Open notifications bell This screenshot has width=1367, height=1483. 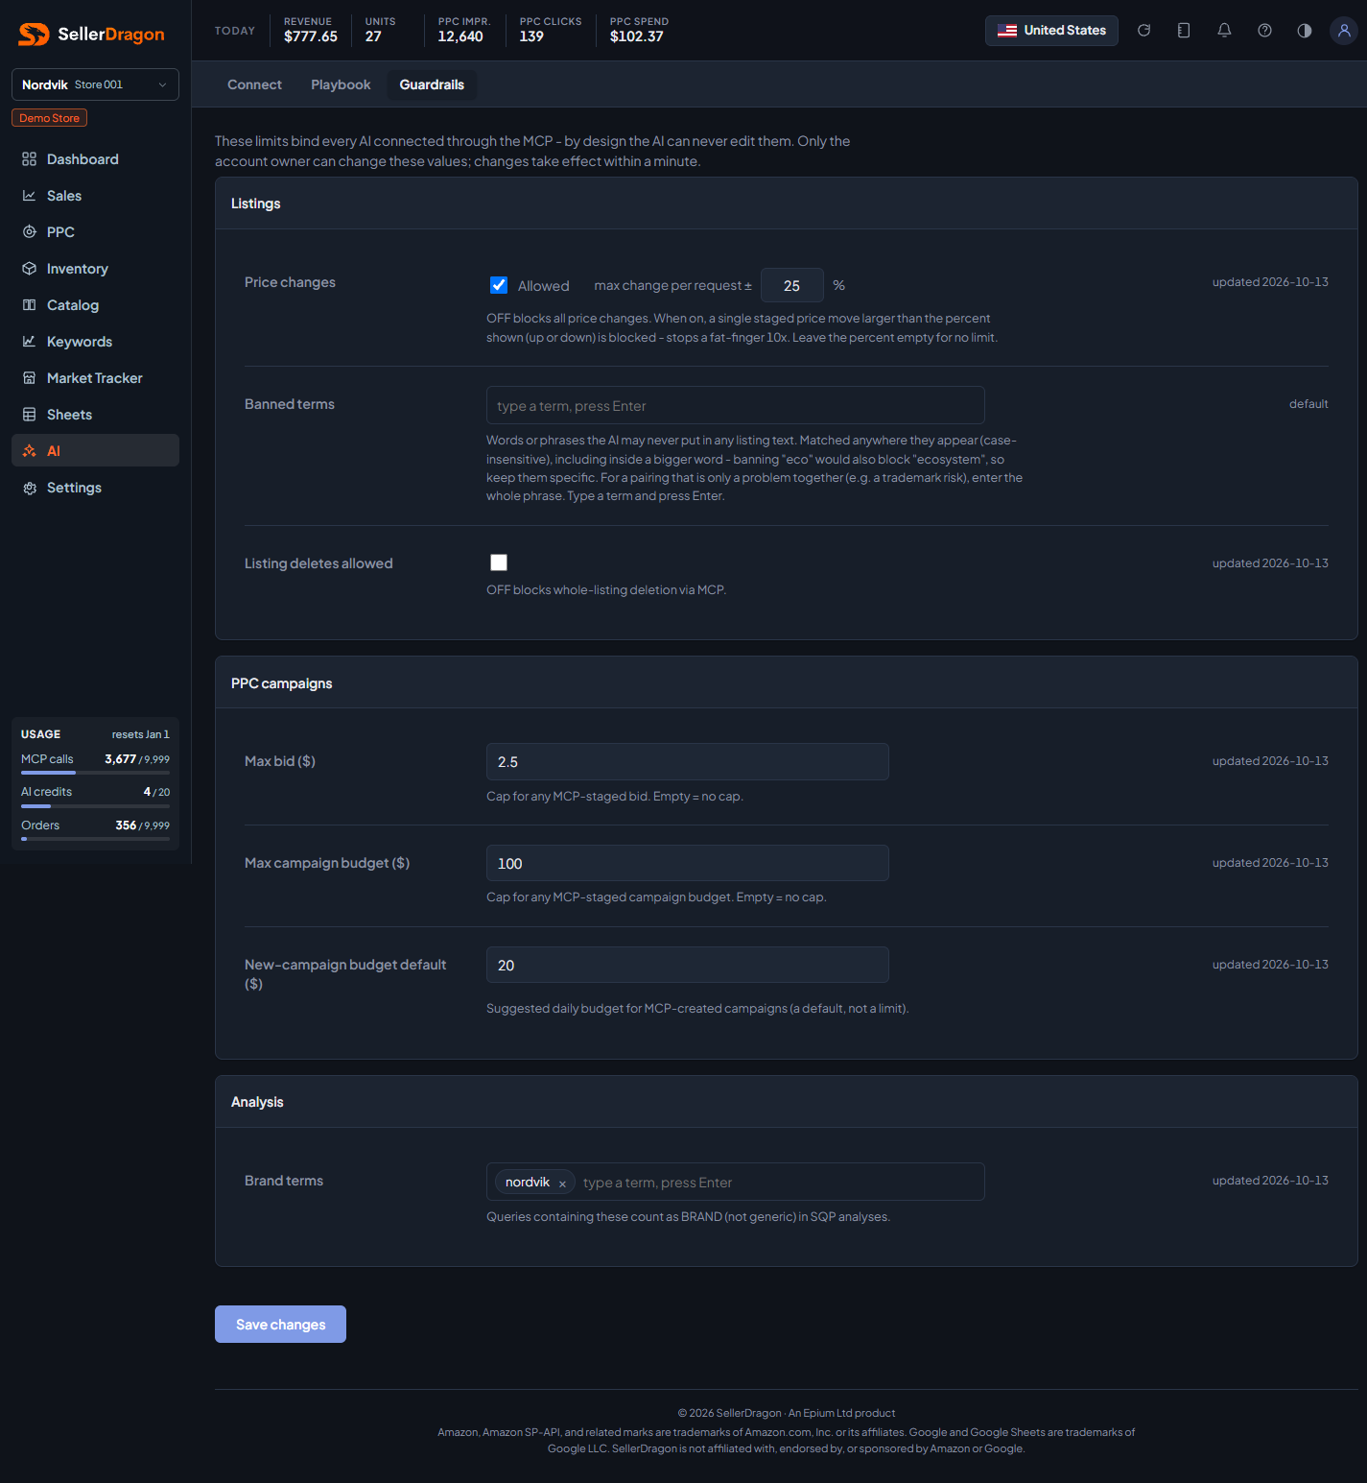point(1224,31)
